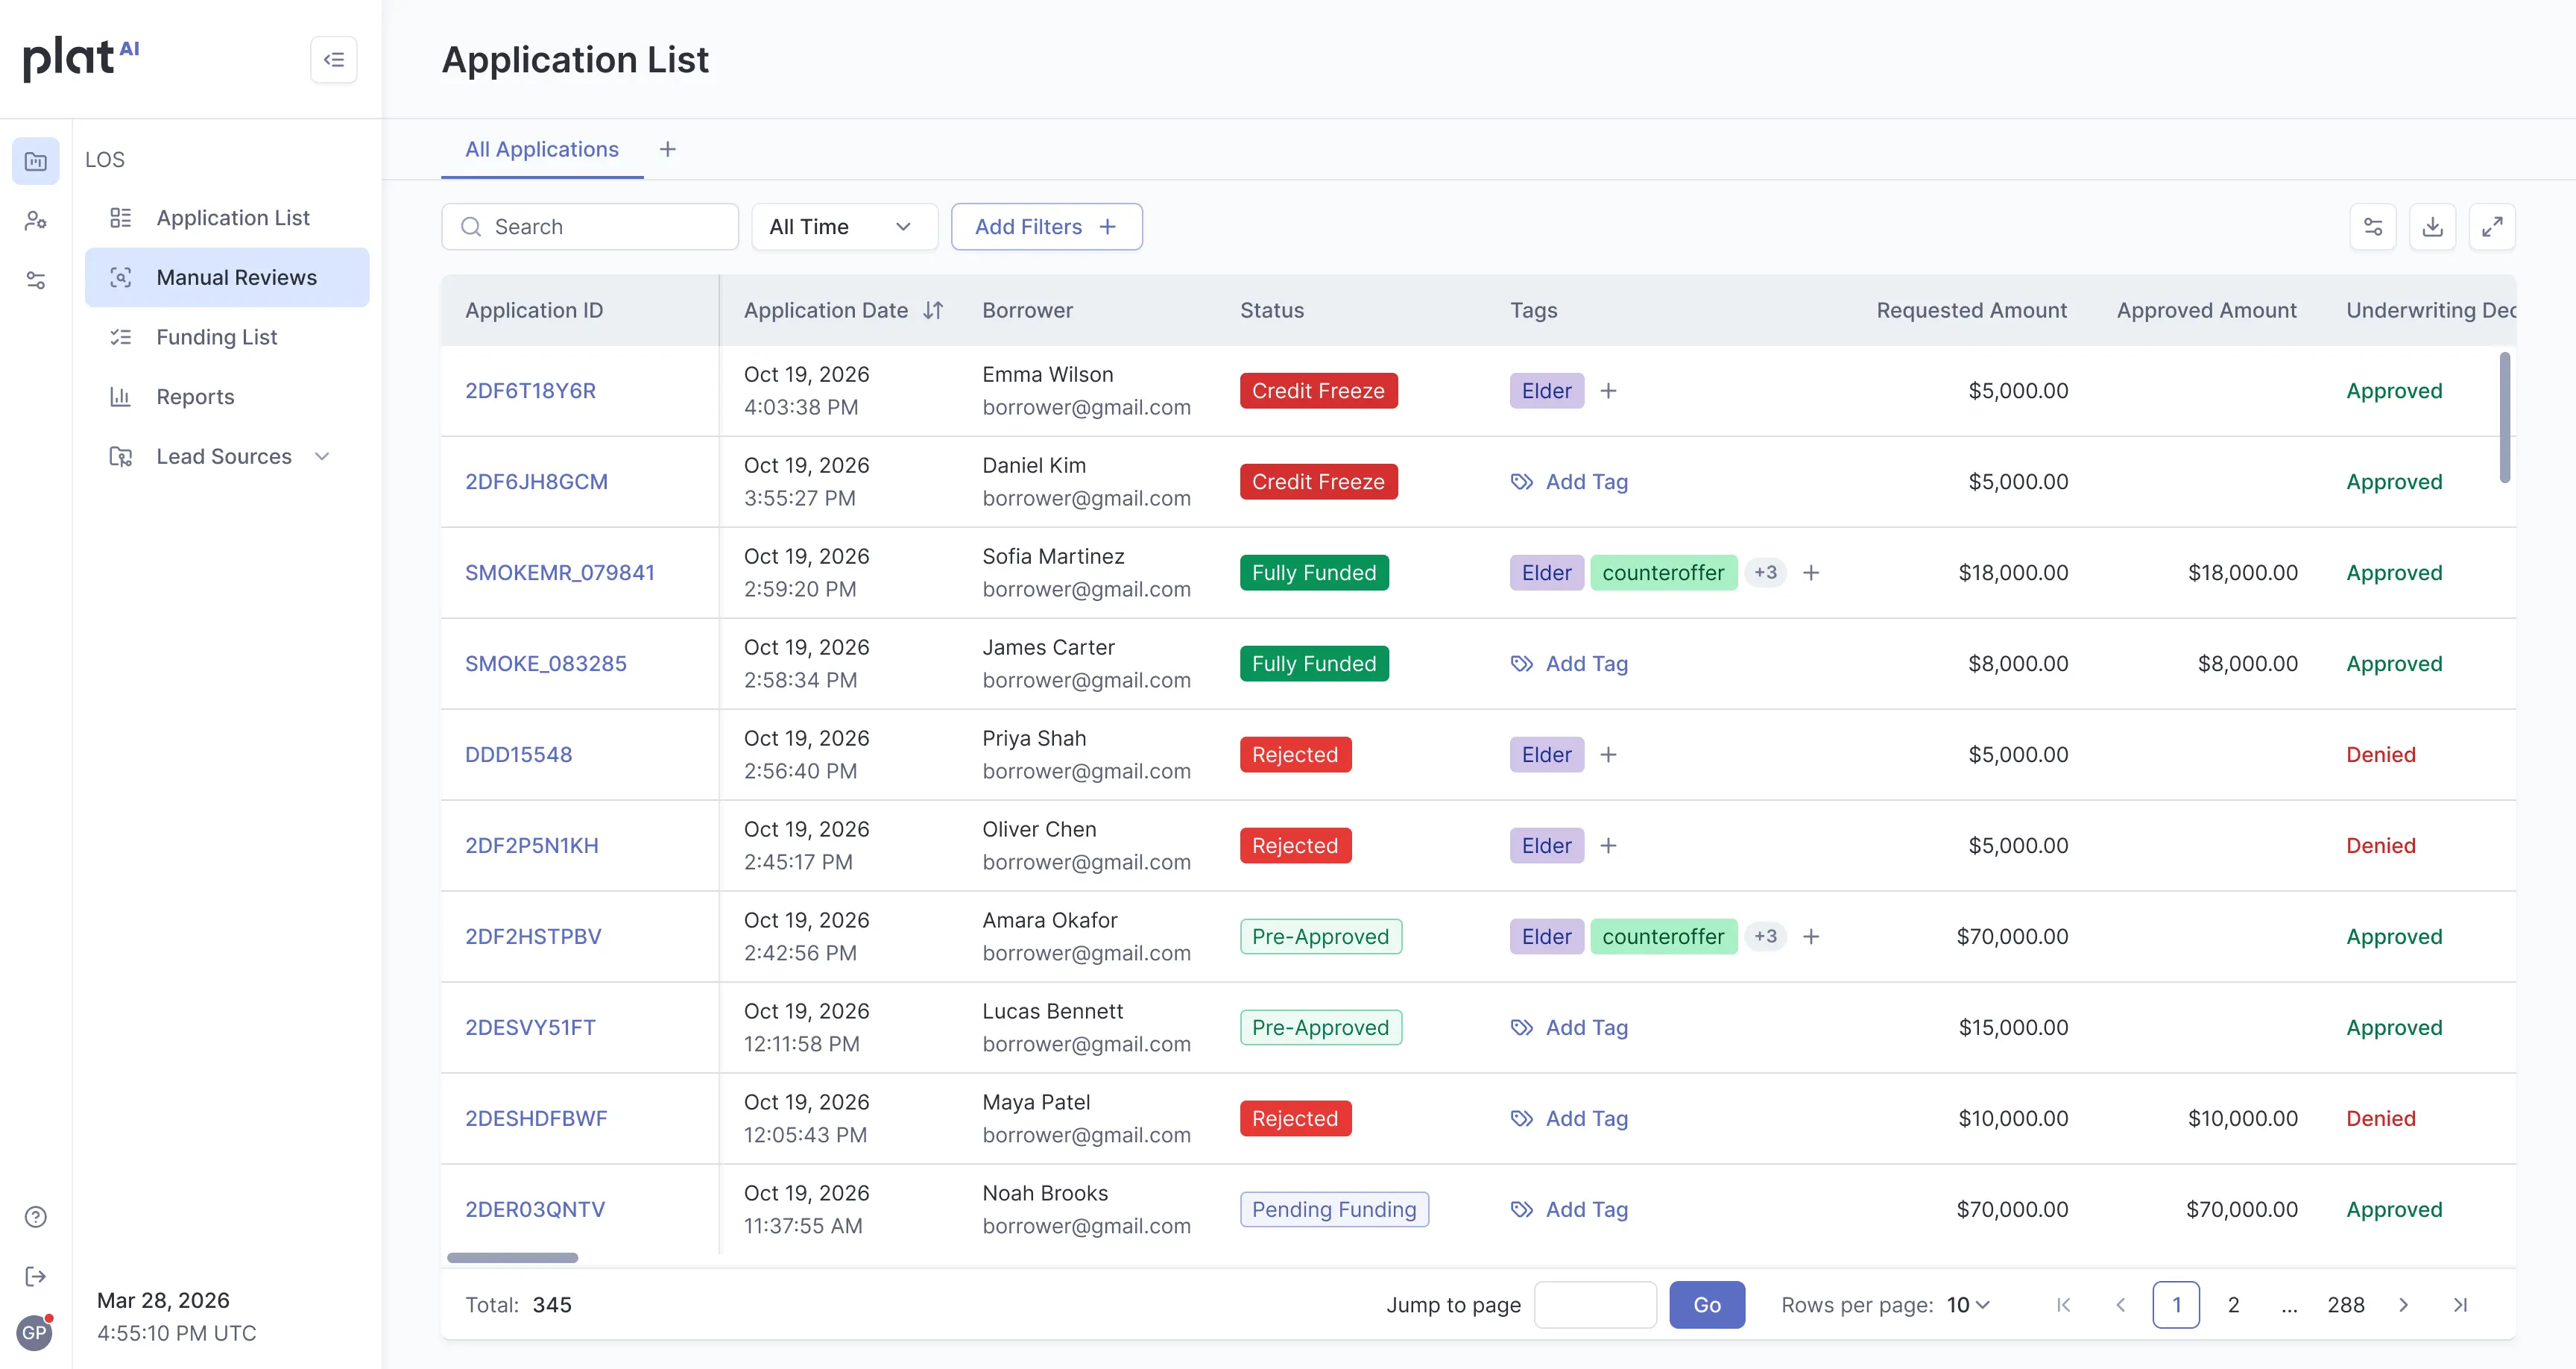Open the help question mark icon
The height and width of the screenshot is (1369, 2576).
pos(36,1217)
